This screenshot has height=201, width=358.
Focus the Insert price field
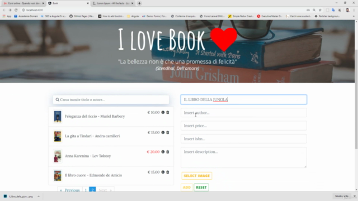(x=244, y=126)
